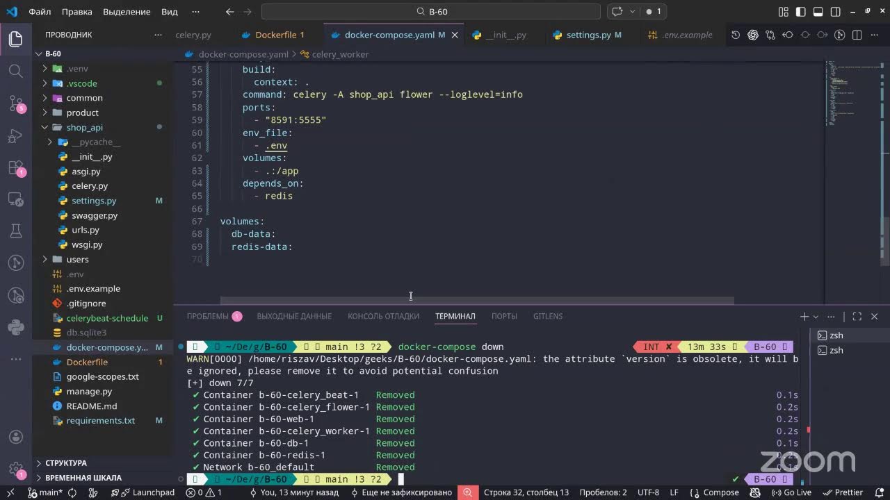Toggle secondary side bar visibility
This screenshot has height=500, width=890.
tap(835, 11)
